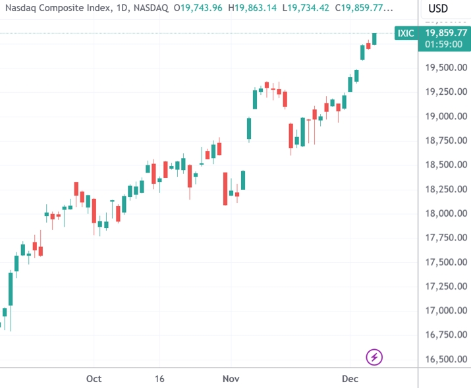Click the 17,250.00 price scale label
This screenshot has width=471, height=388.
point(446,286)
